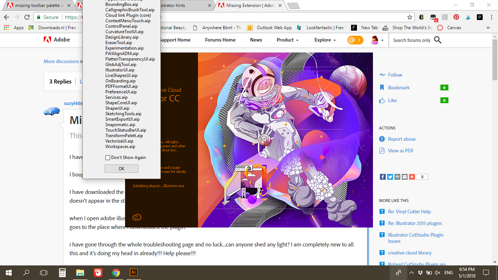This screenshot has width=498, height=280.
Task: Click the forums search magnifier icon
Action: click(x=437, y=40)
